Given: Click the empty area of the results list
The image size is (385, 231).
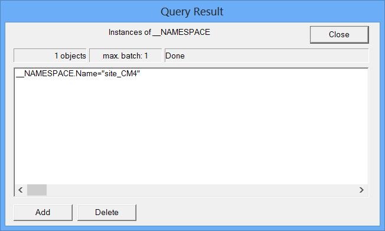Looking at the screenshot, I should click(x=191, y=130).
